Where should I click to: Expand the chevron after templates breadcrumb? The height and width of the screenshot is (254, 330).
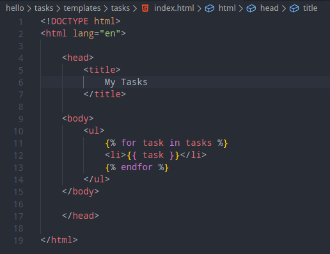(x=106, y=8)
